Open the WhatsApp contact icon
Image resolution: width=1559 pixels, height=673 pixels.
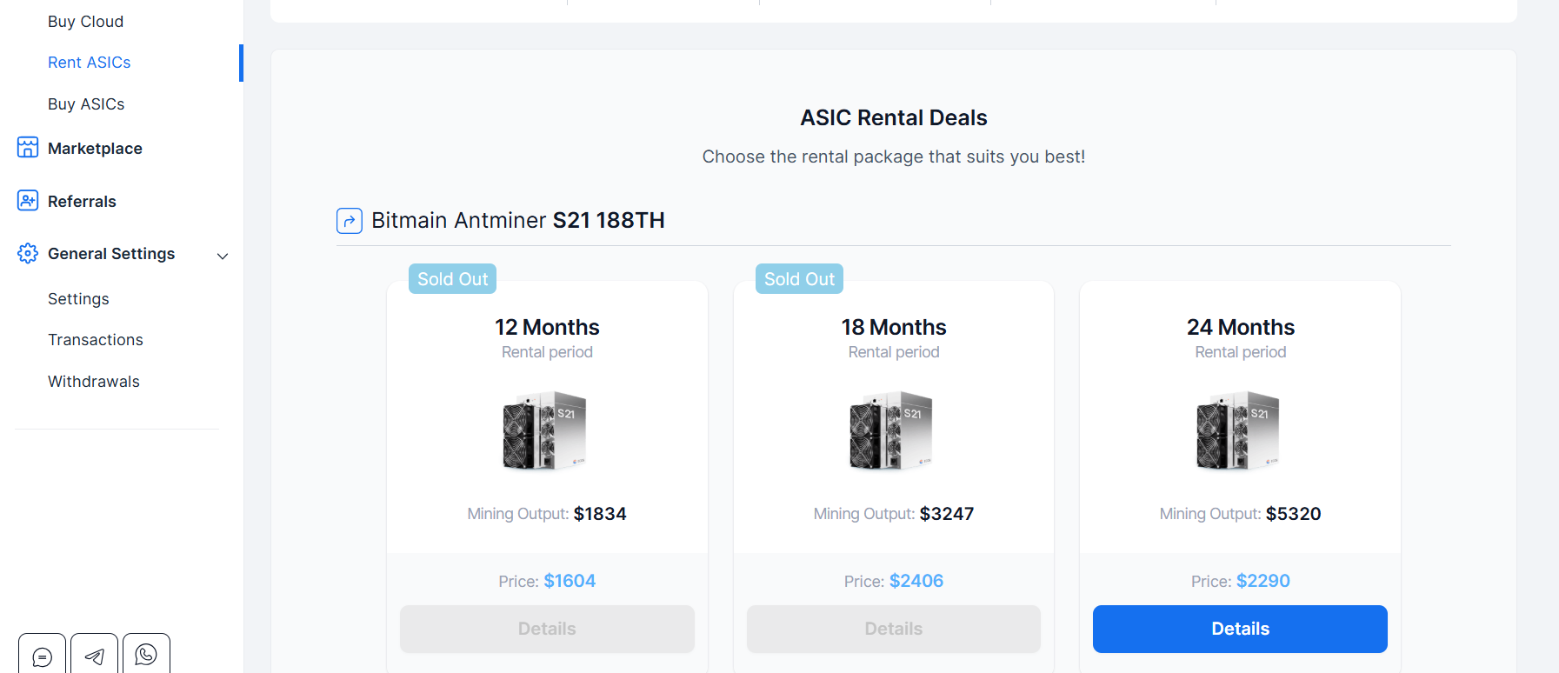(x=146, y=655)
